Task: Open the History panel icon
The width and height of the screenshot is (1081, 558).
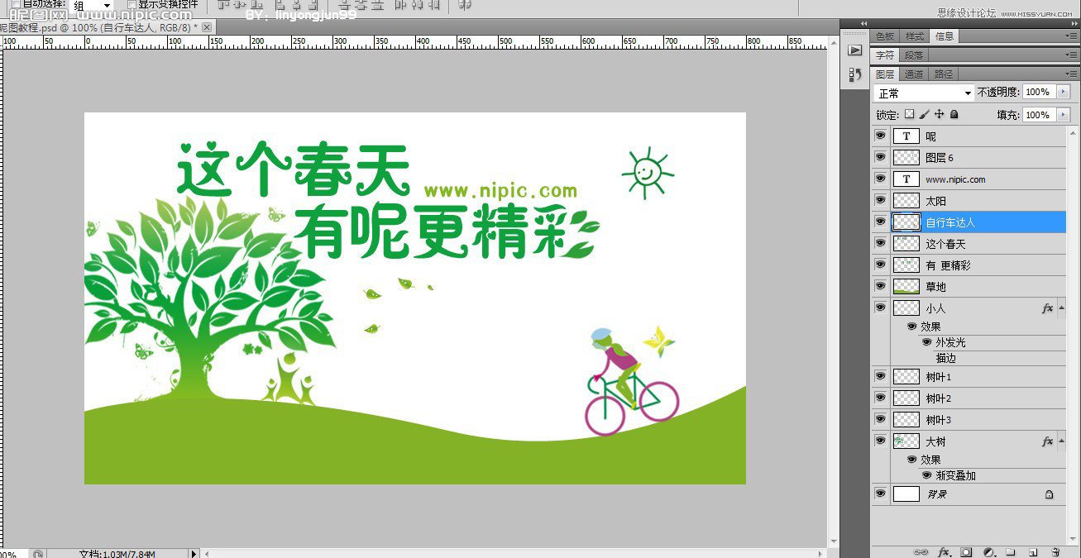Action: coord(855,75)
